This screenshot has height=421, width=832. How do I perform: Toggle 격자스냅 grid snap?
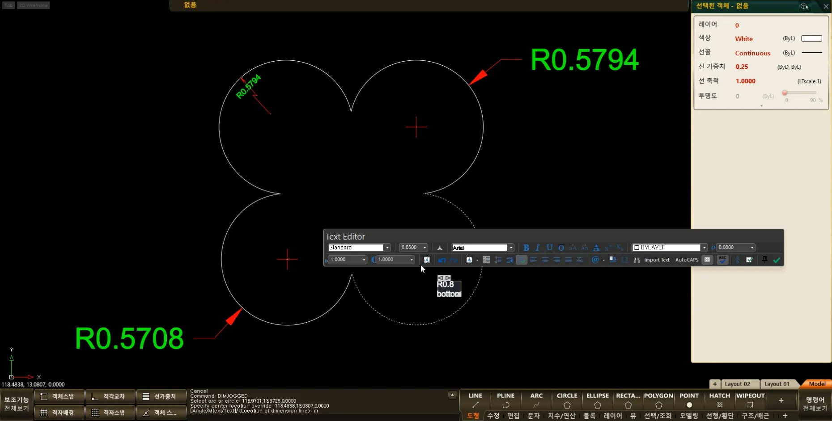click(x=110, y=413)
